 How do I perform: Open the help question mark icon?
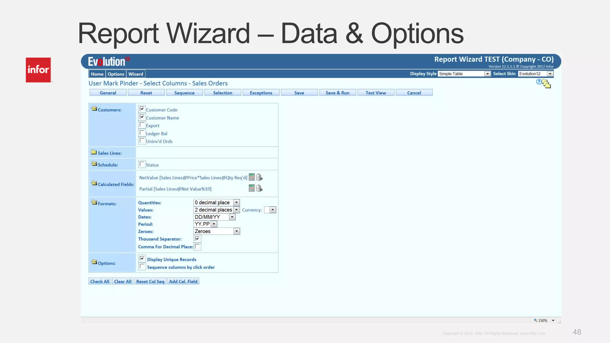pos(539,82)
